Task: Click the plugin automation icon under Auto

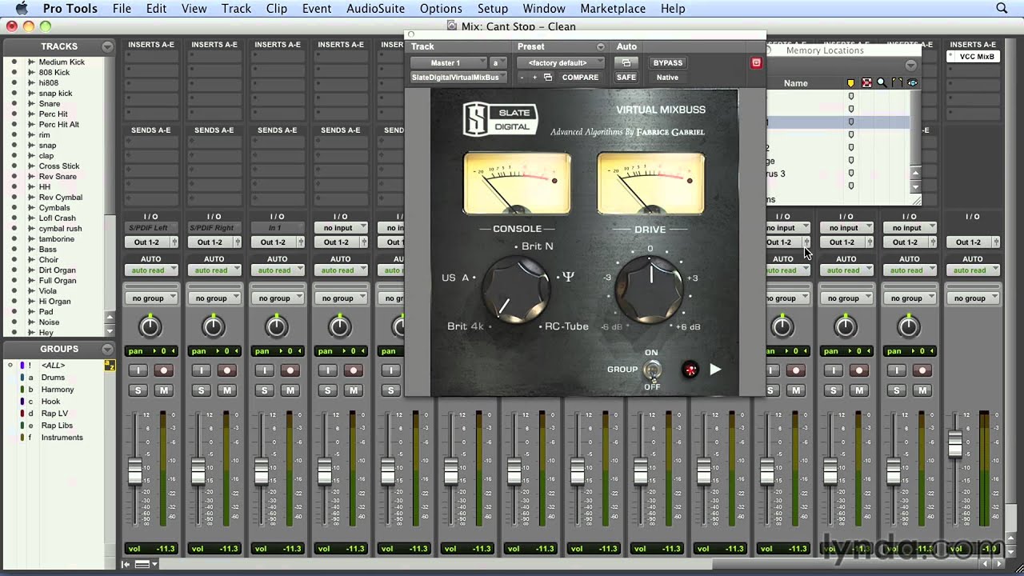Action: point(626,62)
